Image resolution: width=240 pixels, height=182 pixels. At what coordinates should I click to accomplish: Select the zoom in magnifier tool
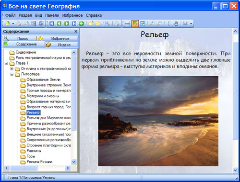pyautogui.click(x=152, y=23)
